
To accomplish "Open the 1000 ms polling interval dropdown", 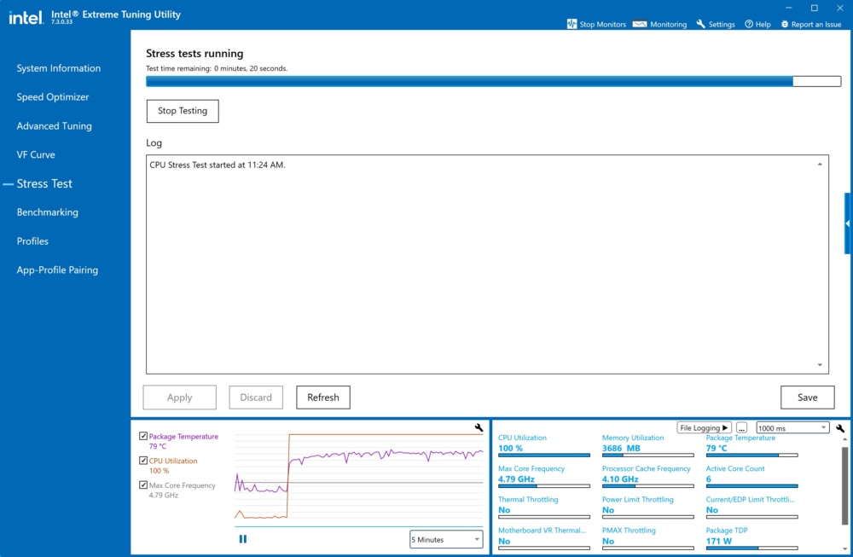I will point(792,428).
